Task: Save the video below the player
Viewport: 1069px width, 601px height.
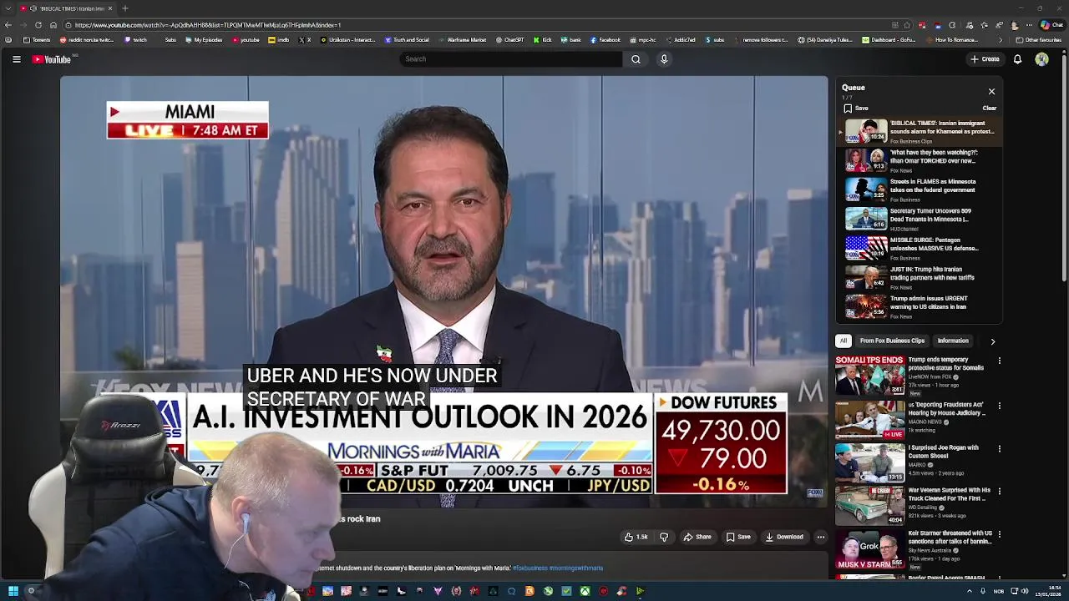Action: pyautogui.click(x=738, y=537)
